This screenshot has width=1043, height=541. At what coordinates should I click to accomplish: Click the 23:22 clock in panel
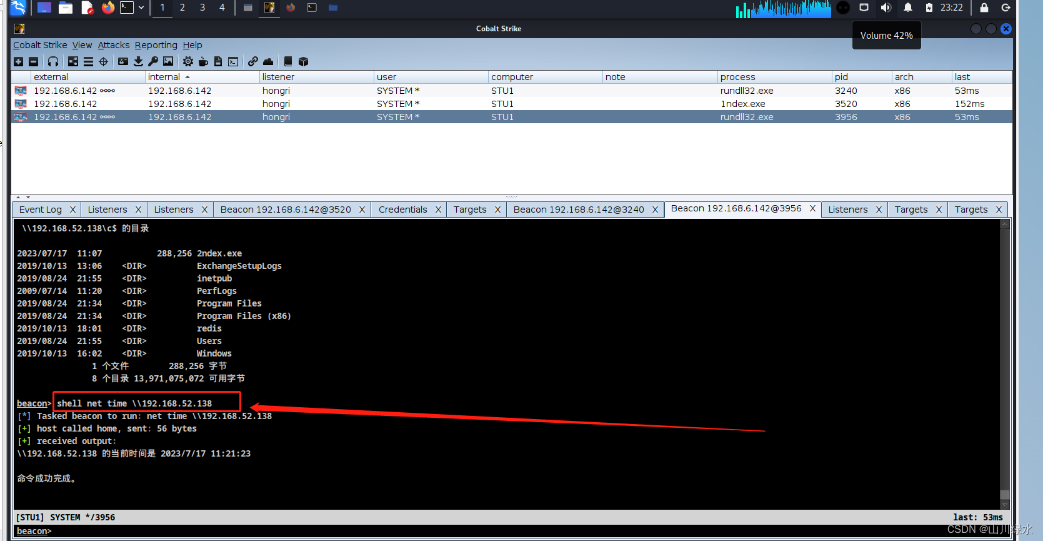[x=951, y=8]
